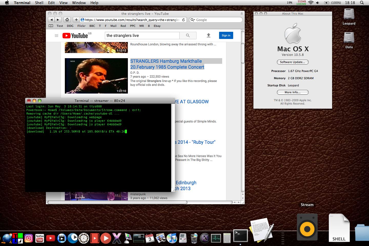Launch TenFive Tube from the dock

(39, 238)
